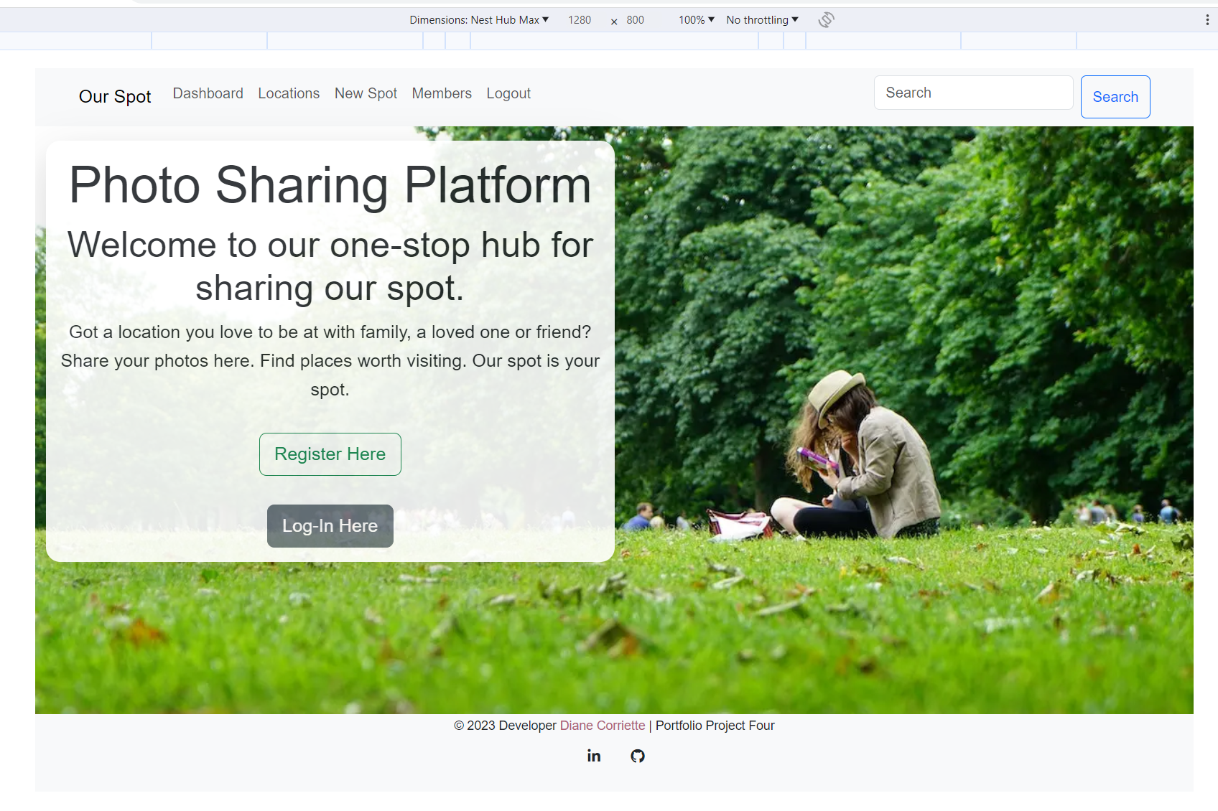Click the width field showing 1280

(580, 20)
